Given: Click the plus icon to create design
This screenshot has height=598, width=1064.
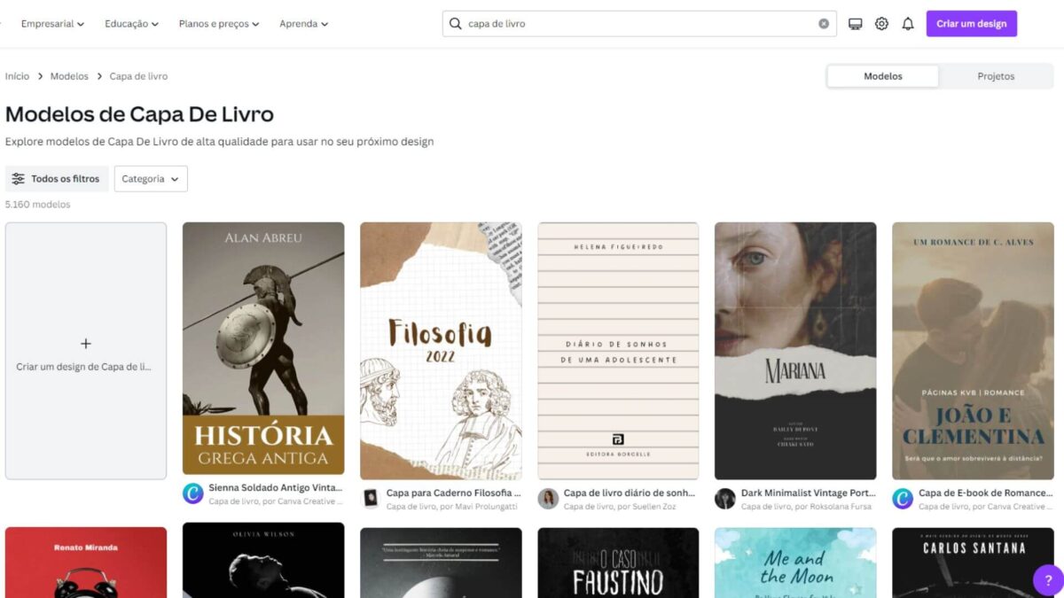Looking at the screenshot, I should [x=86, y=344].
